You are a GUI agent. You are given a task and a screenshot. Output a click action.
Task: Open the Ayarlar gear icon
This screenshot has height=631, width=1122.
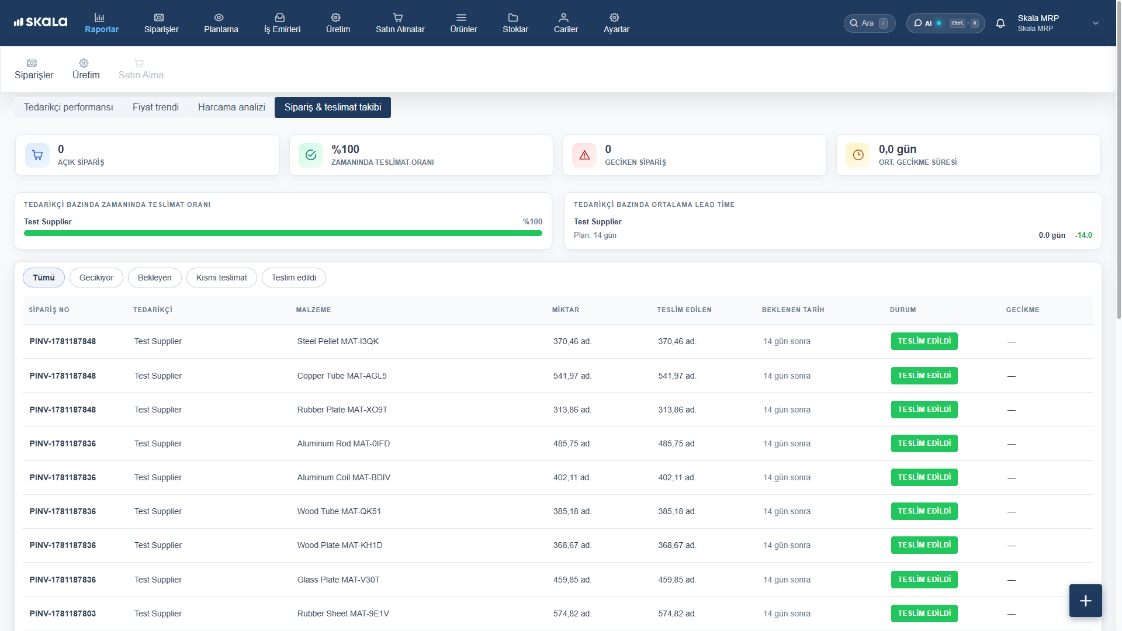pyautogui.click(x=614, y=18)
